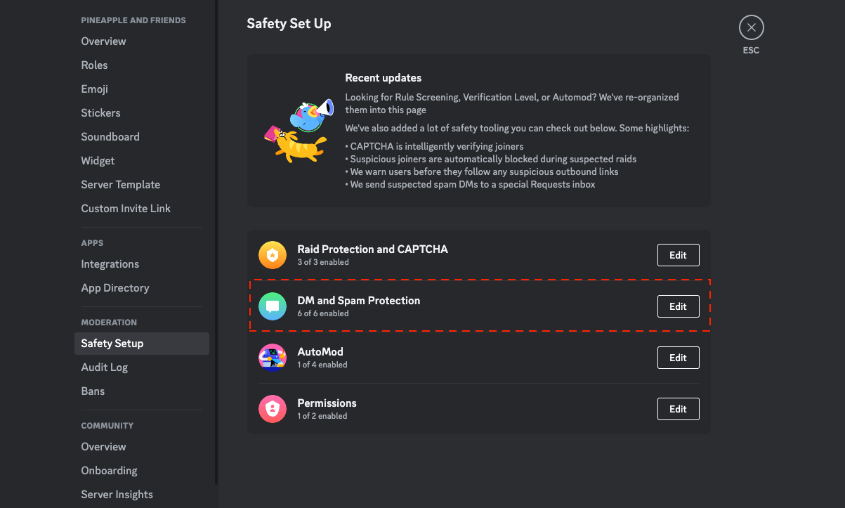Screen dimensions: 845x508
Task: Click the Permissions shield icon
Action: pyautogui.click(x=273, y=409)
